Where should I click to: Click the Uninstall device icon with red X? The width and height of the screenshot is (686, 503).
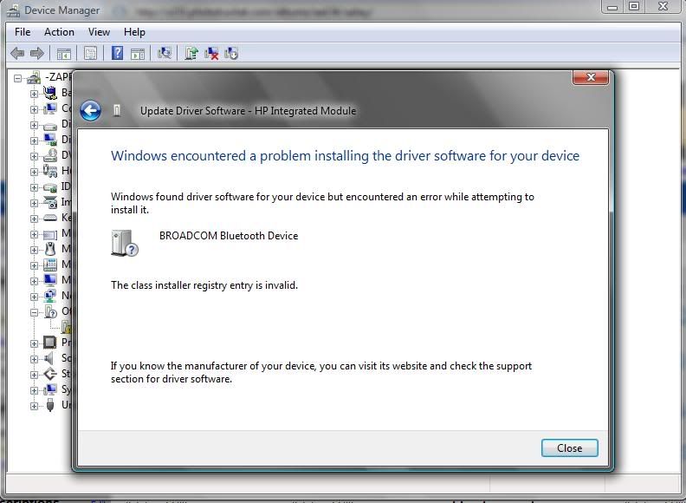point(211,54)
